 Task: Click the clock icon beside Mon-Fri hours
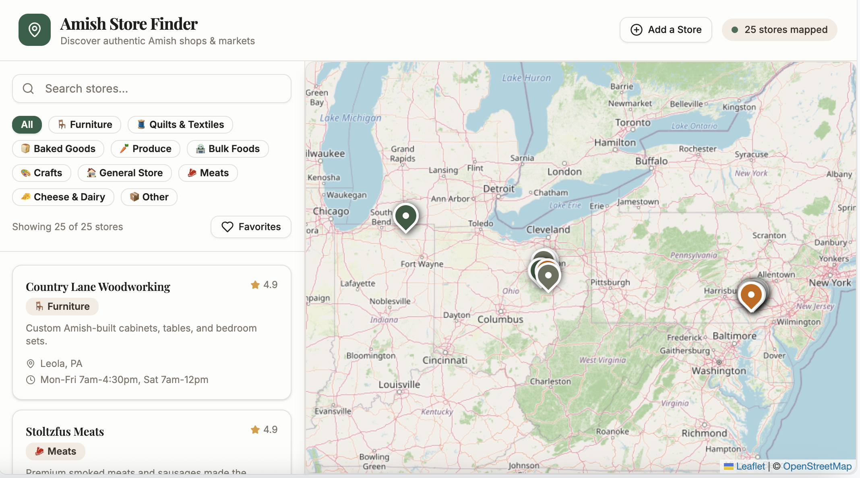click(31, 380)
